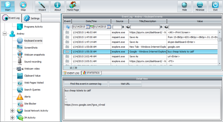Click Find this event in common log
Image resolution: width=223 pixels, height=122 pixels.
coord(86,84)
